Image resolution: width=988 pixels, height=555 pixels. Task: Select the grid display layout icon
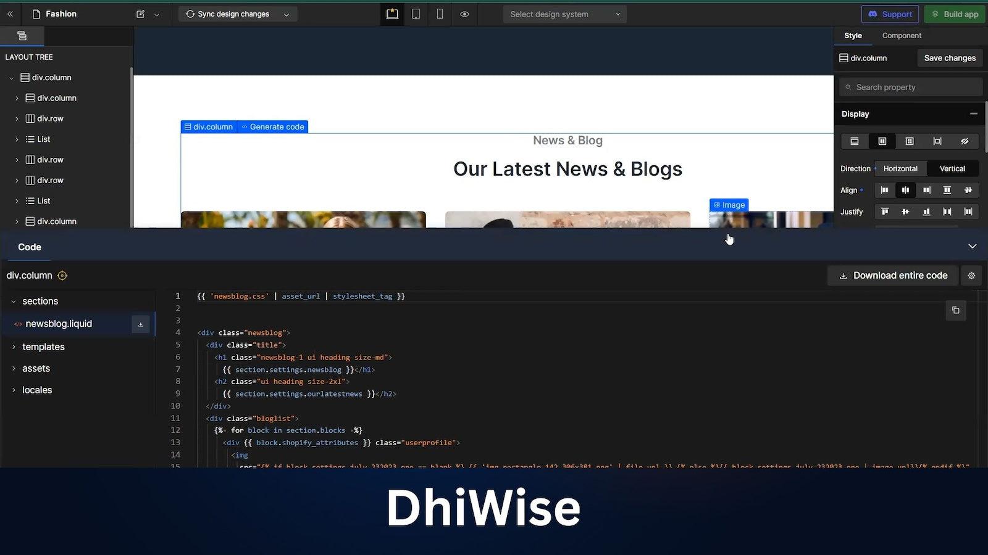coord(909,141)
